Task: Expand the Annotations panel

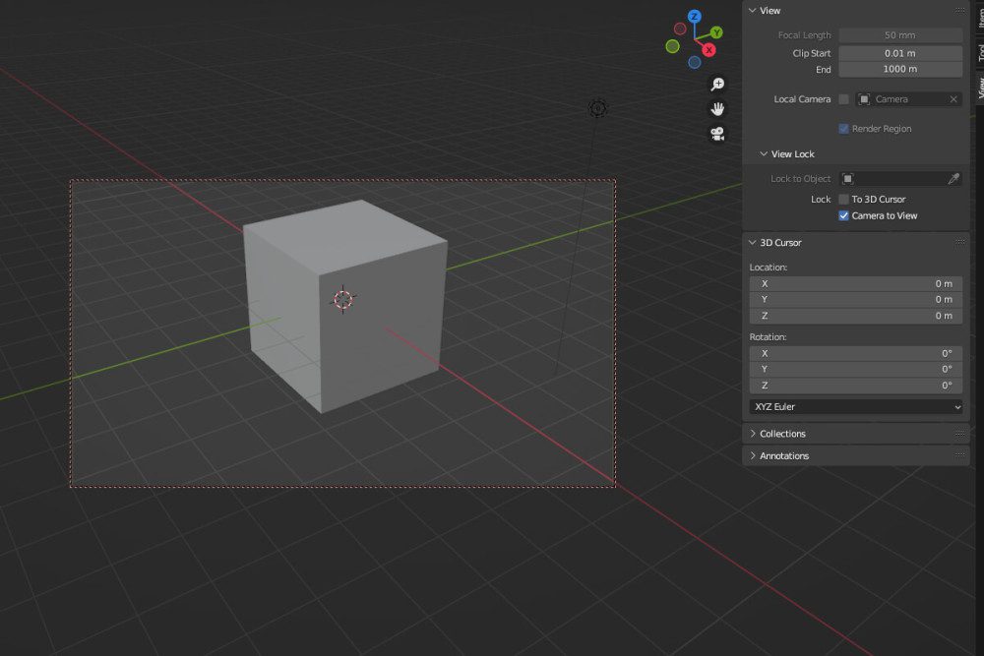Action: coord(753,456)
